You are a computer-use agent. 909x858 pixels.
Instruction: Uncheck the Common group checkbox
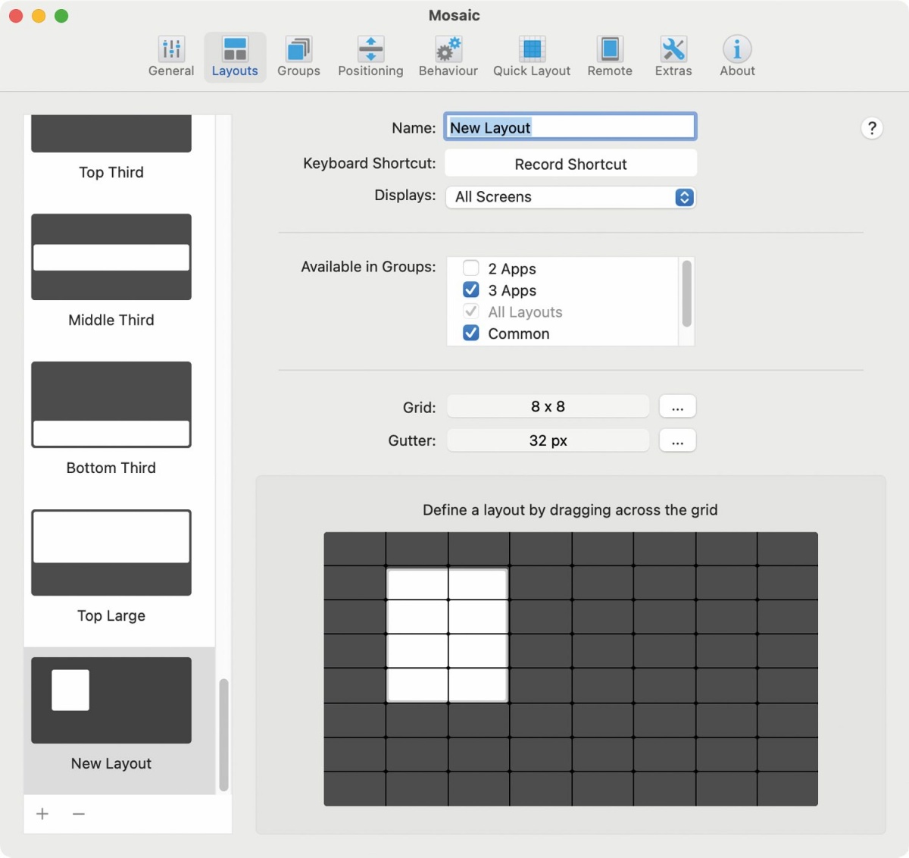click(471, 333)
